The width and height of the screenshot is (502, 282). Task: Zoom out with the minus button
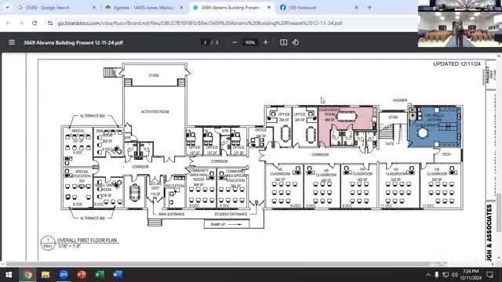pyautogui.click(x=235, y=42)
